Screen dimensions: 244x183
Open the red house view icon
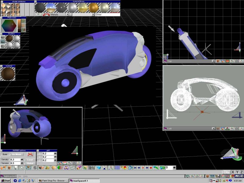pos(124,167)
